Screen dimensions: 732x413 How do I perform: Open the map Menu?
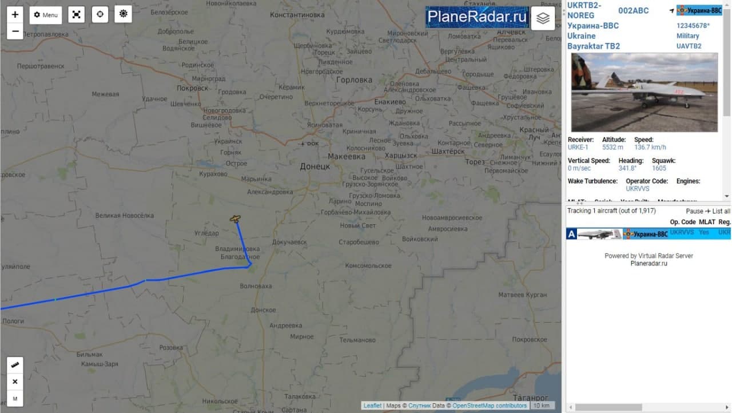click(46, 15)
